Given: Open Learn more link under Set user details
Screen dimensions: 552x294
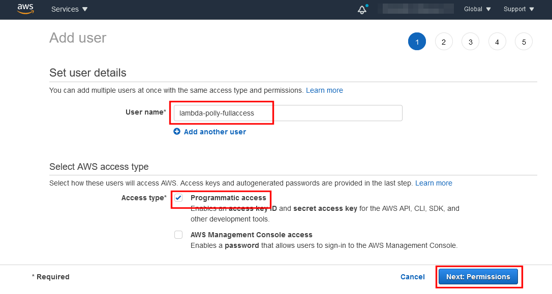Looking at the screenshot, I should pyautogui.click(x=324, y=90).
